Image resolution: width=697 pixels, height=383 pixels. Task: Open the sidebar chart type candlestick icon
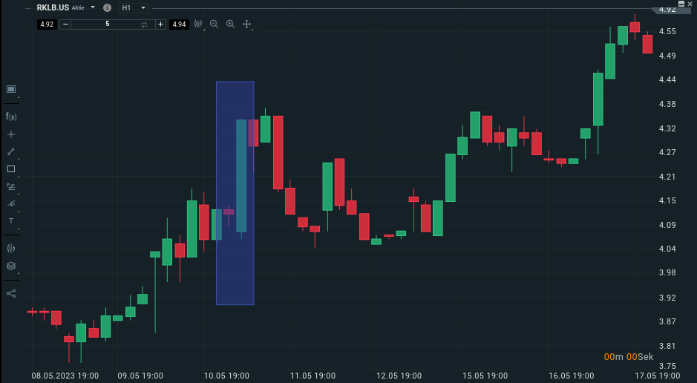point(11,249)
